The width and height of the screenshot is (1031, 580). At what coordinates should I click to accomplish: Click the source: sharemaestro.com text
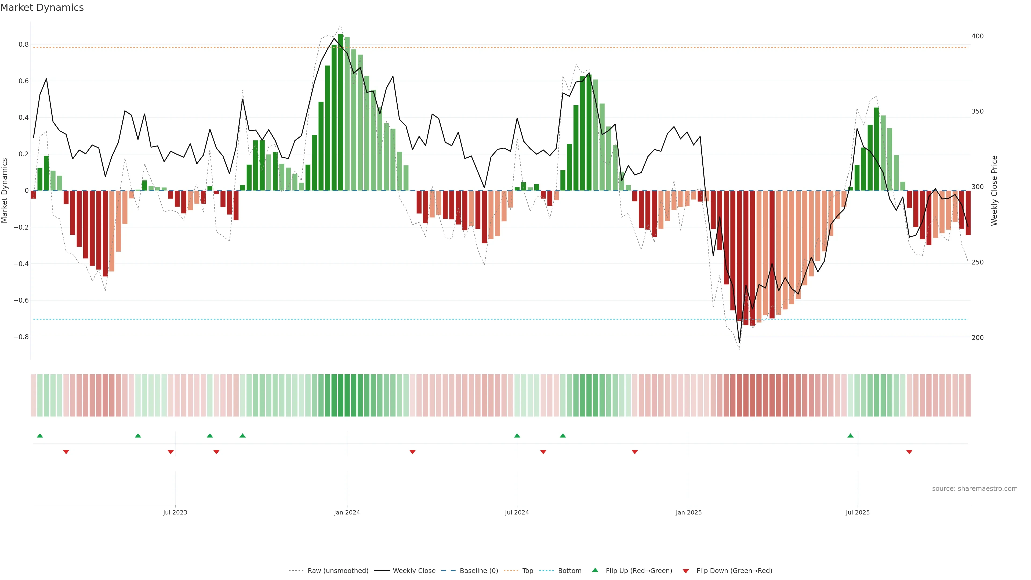(975, 489)
